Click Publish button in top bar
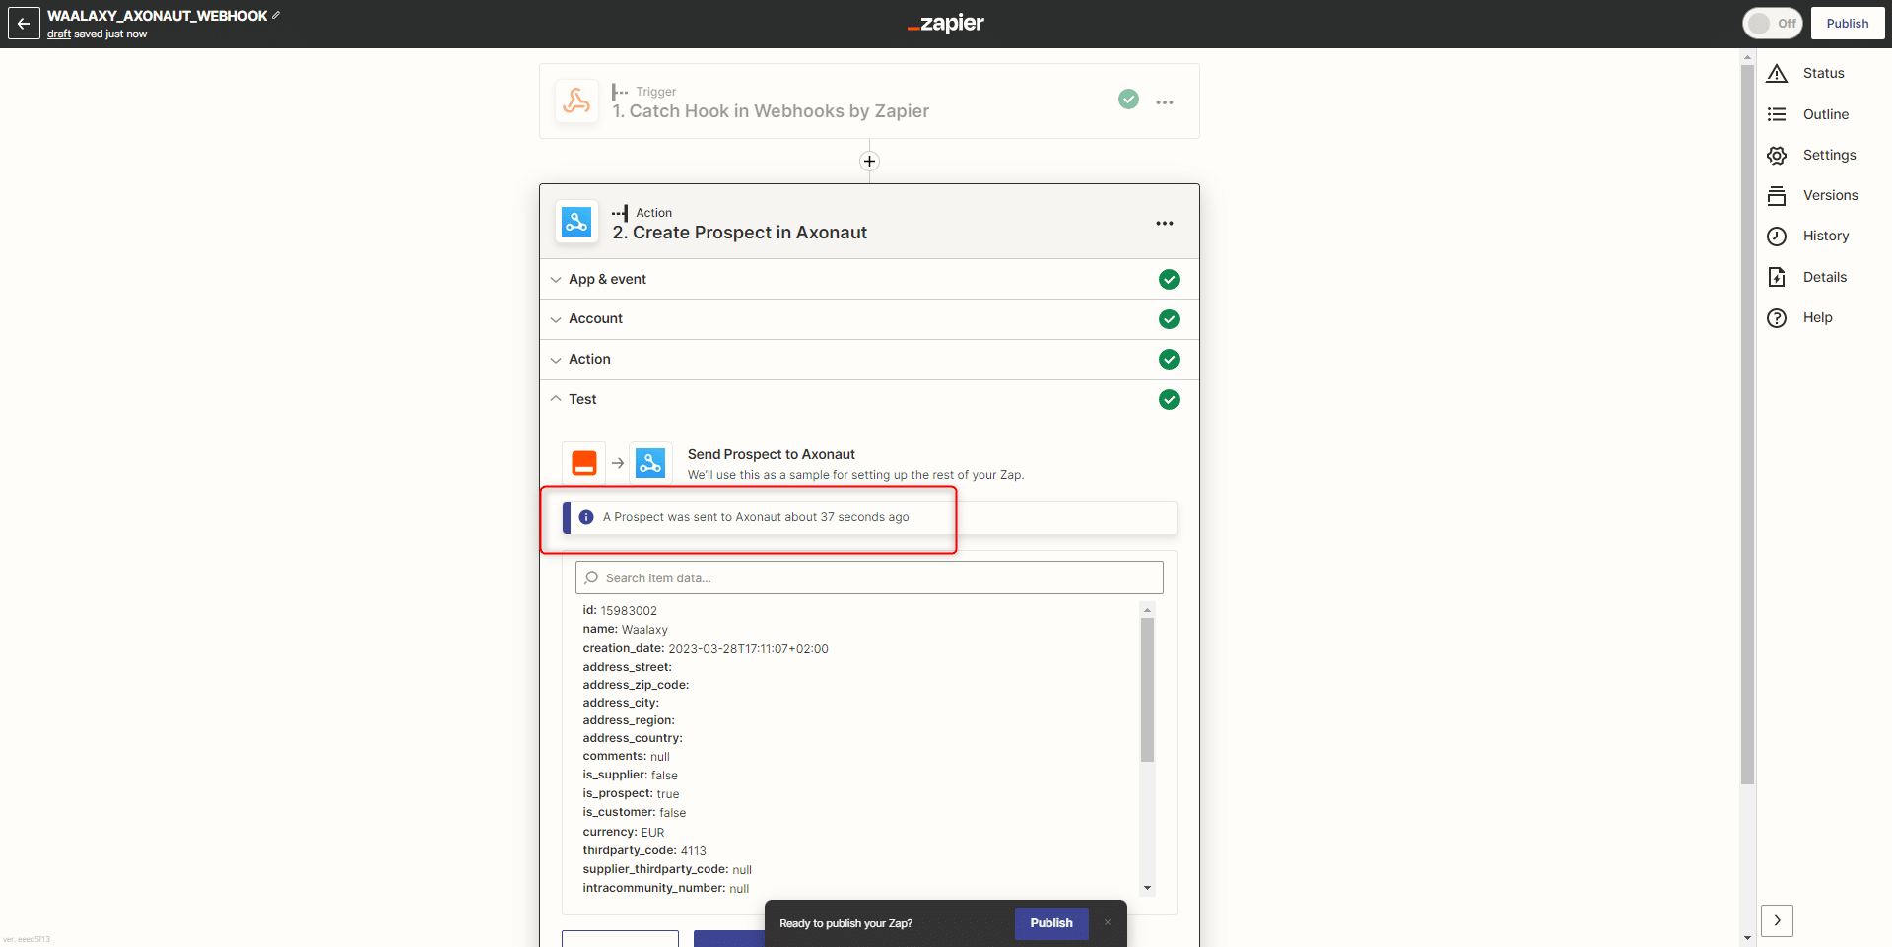 tap(1847, 24)
